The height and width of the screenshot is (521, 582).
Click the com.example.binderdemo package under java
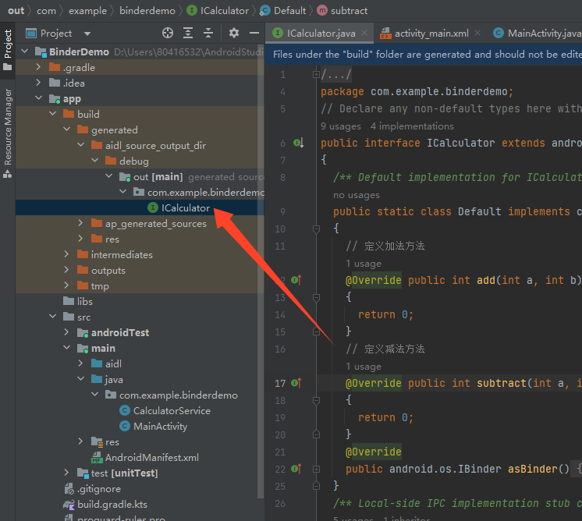[x=171, y=395]
